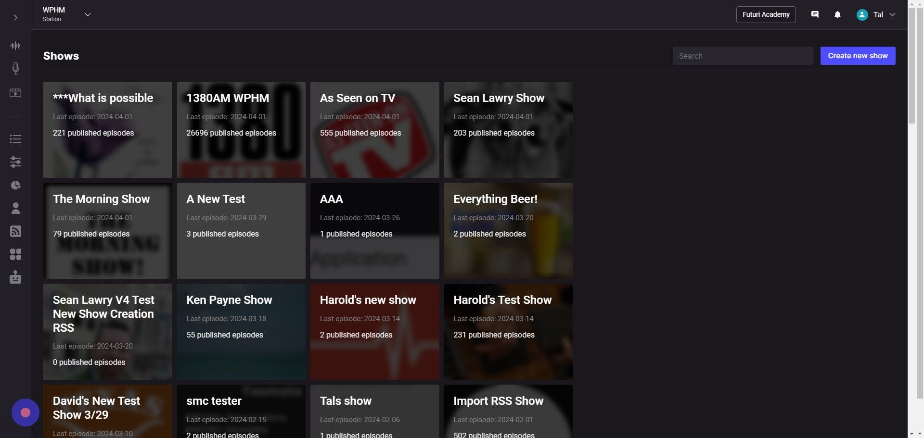Screen dimensions: 924x438
Task: Click the Tal user avatar
Action: [862, 15]
